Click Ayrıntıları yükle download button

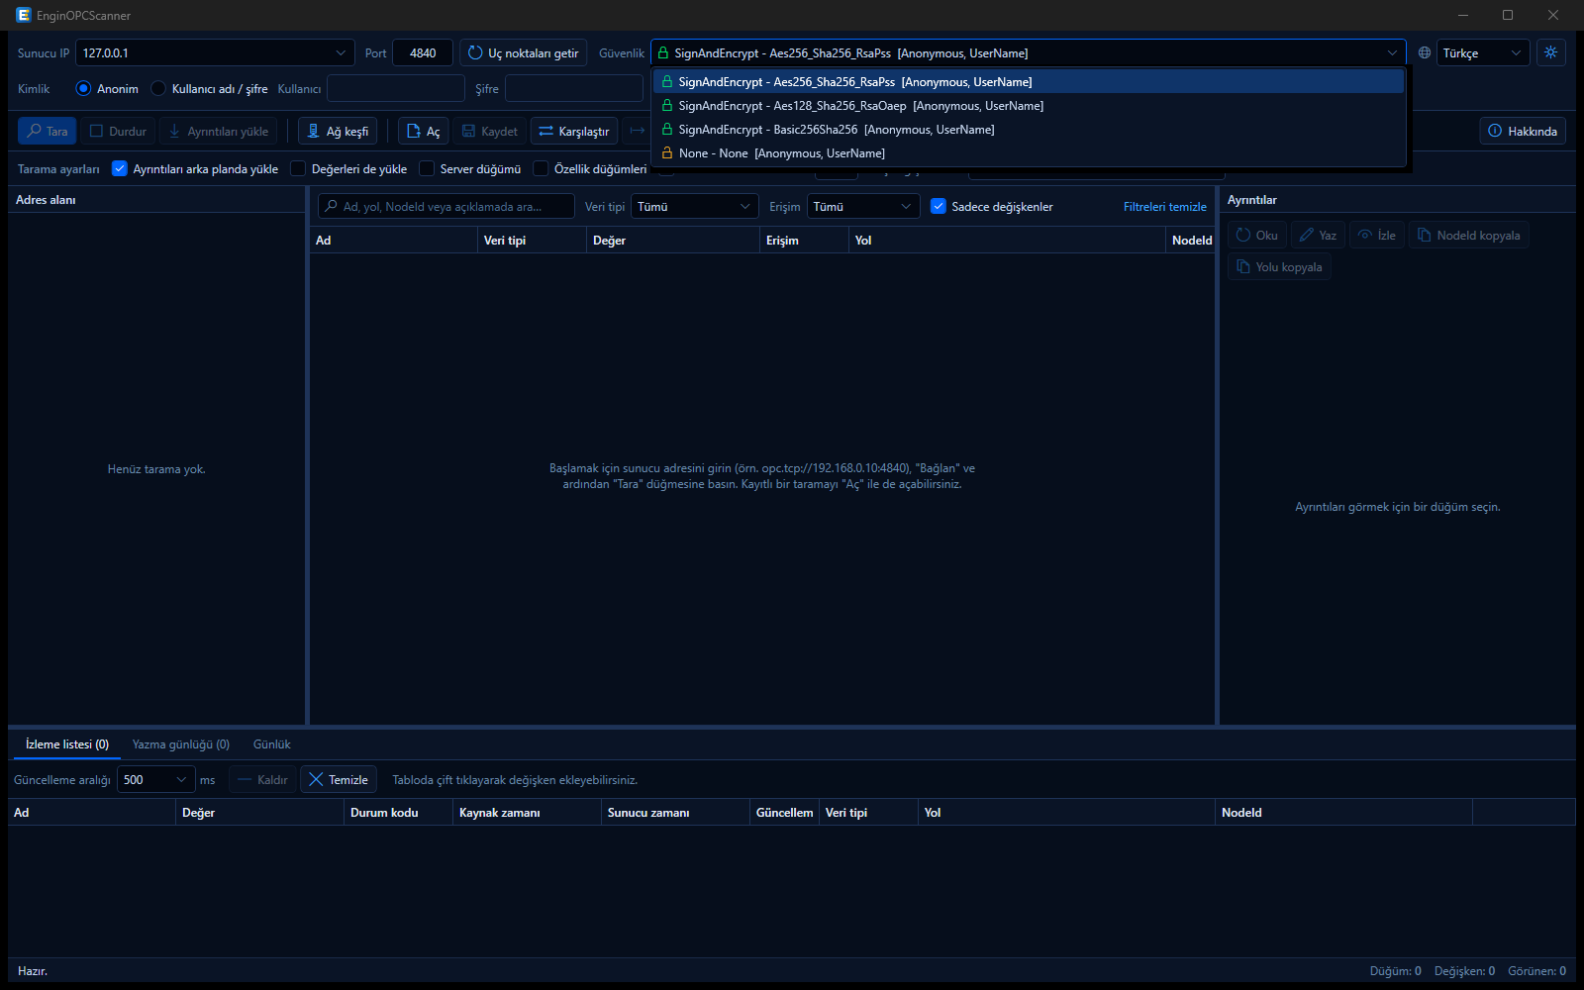click(218, 131)
